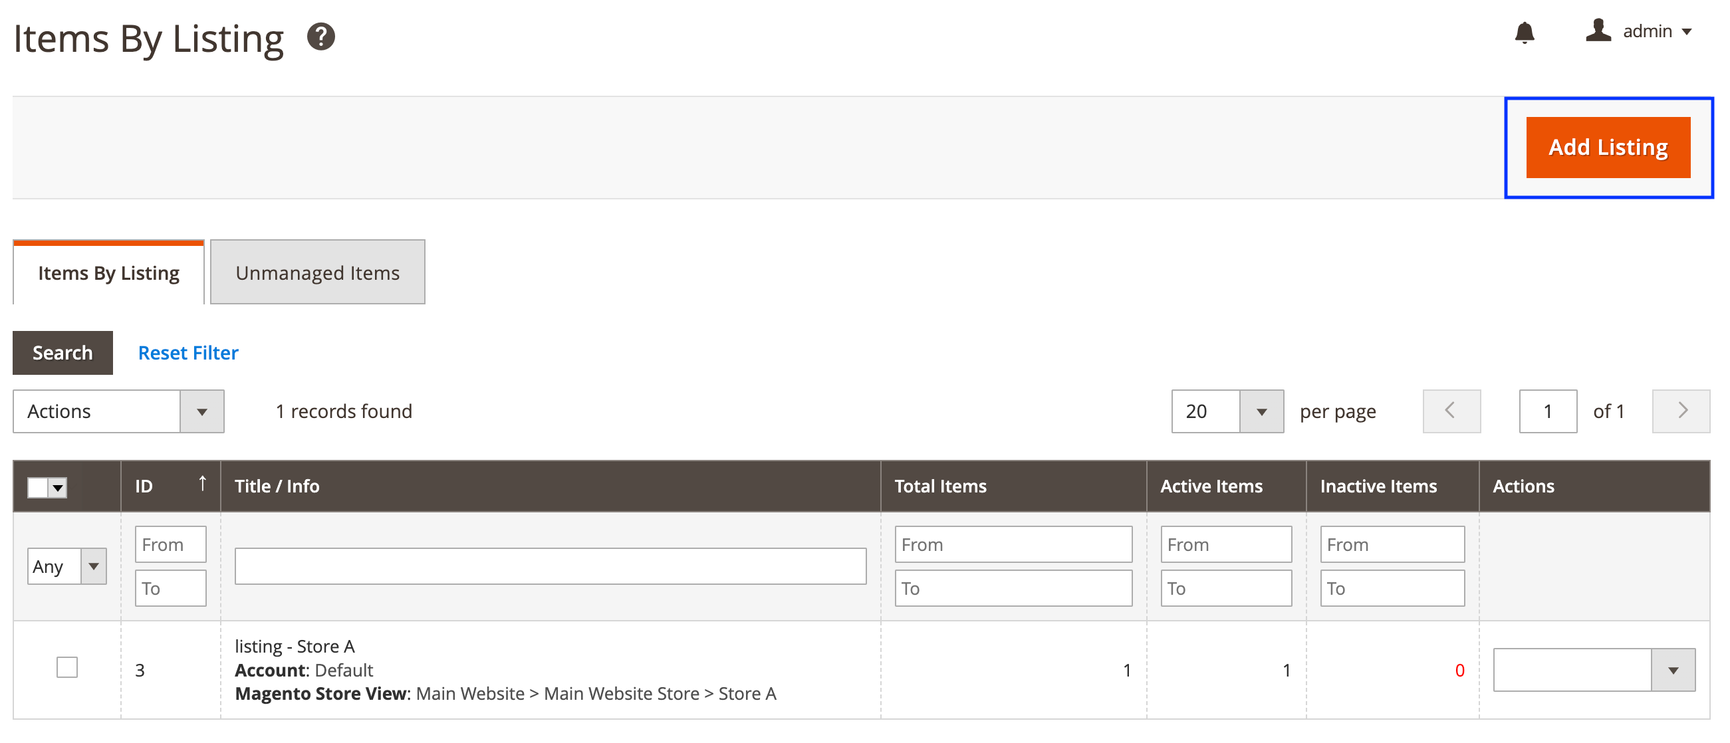Go to next page with the right chevron
Image resolution: width=1730 pixels, height=743 pixels.
pos(1681,411)
